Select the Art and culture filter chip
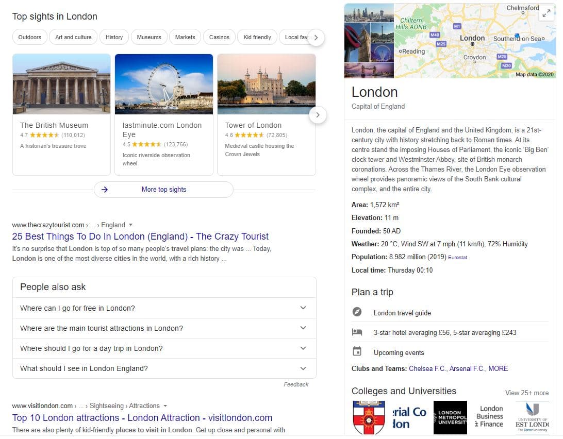 point(73,37)
